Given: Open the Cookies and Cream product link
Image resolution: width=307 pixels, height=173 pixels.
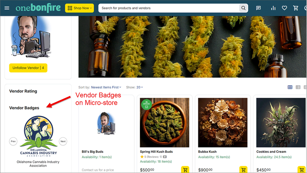Looking at the screenshot, I should 271,152.
